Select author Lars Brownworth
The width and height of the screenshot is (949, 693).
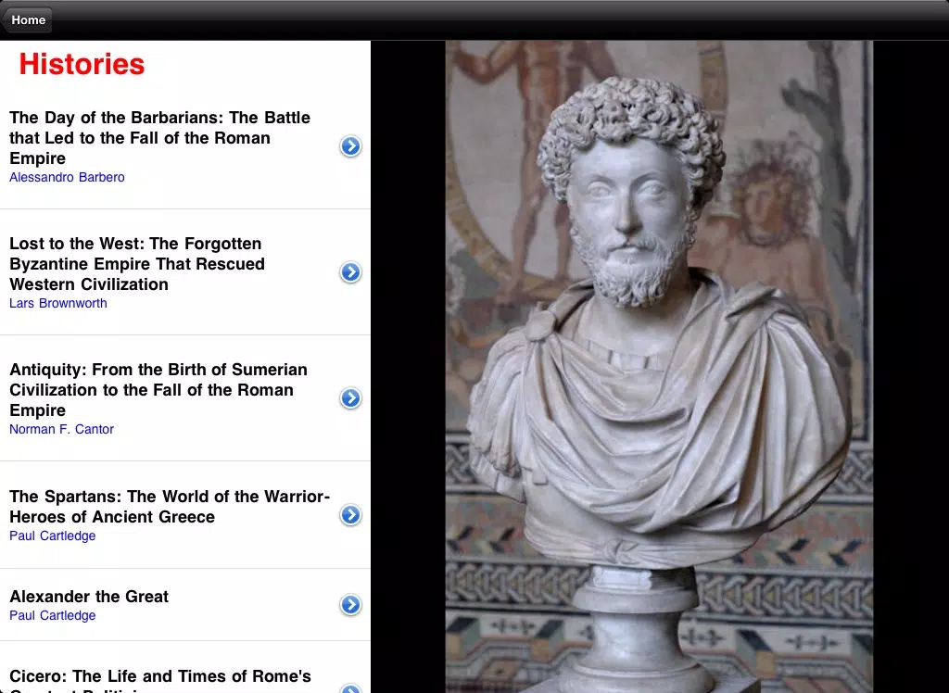point(58,303)
